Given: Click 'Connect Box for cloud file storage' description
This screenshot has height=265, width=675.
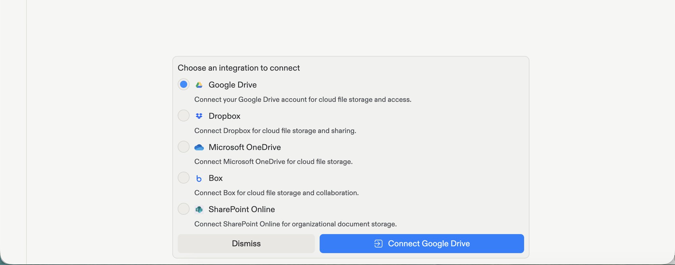Looking at the screenshot, I should [276, 193].
